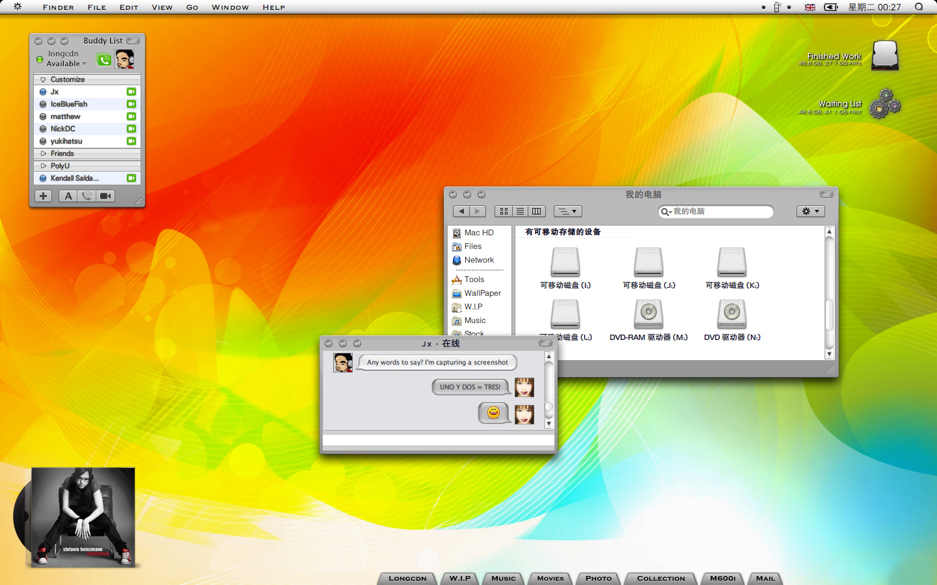Open Files in the sidebar
This screenshot has width=937, height=585.
click(467, 246)
